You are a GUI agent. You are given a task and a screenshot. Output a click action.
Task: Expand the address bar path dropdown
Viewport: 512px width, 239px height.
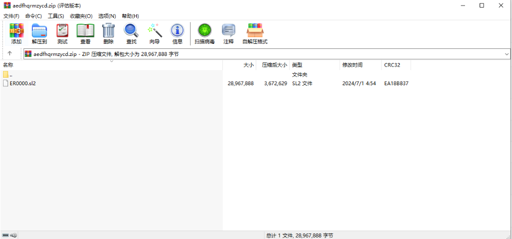pyautogui.click(x=506, y=54)
